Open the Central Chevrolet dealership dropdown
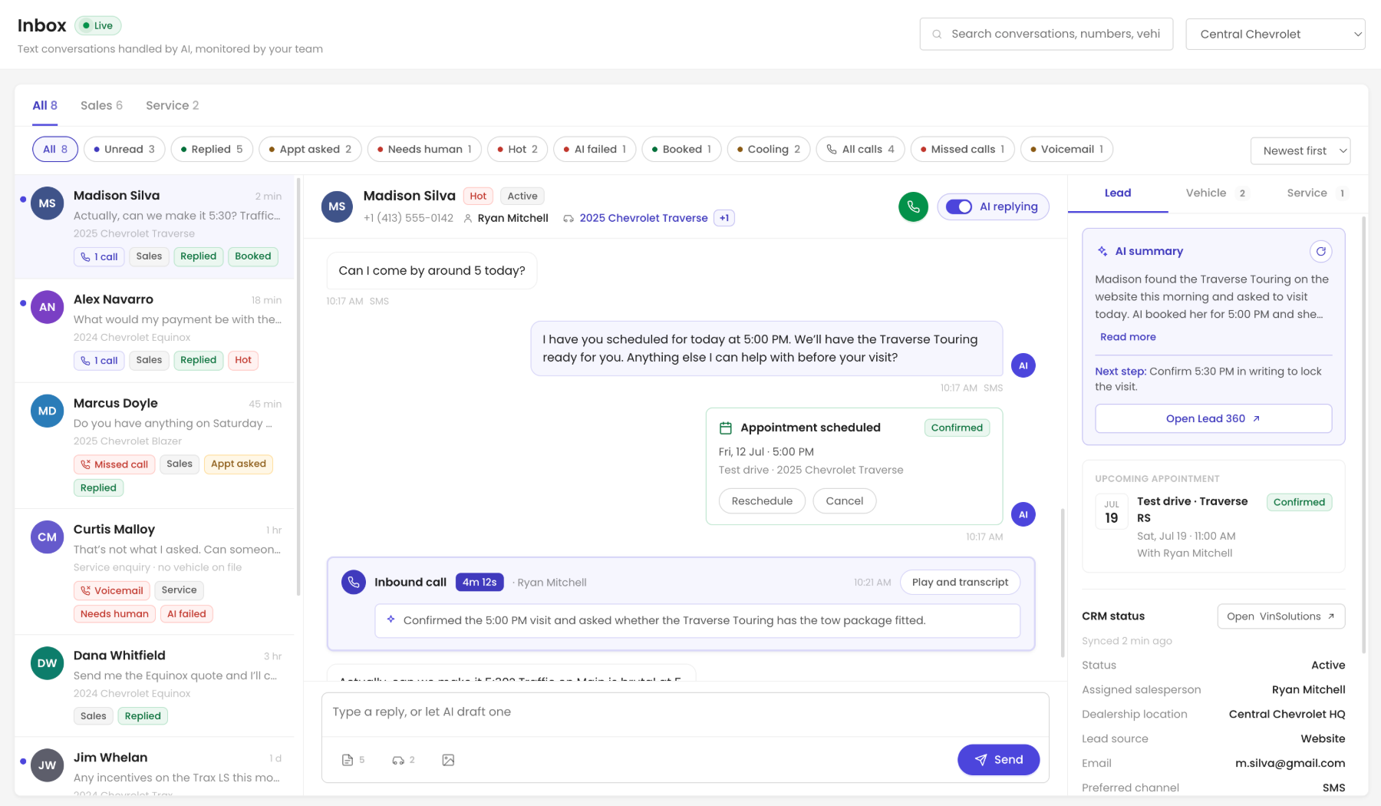 tap(1275, 35)
